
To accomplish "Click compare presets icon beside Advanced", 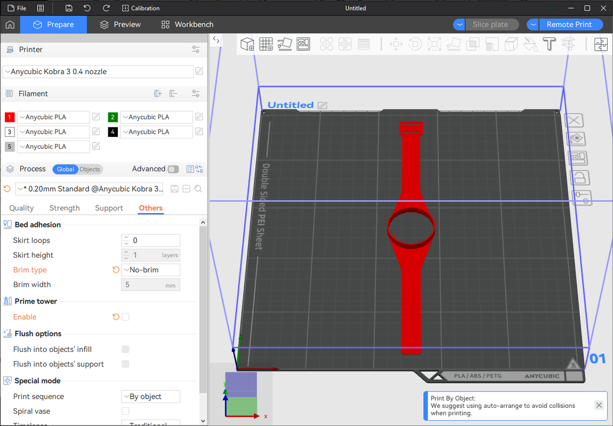I will click(x=199, y=169).
